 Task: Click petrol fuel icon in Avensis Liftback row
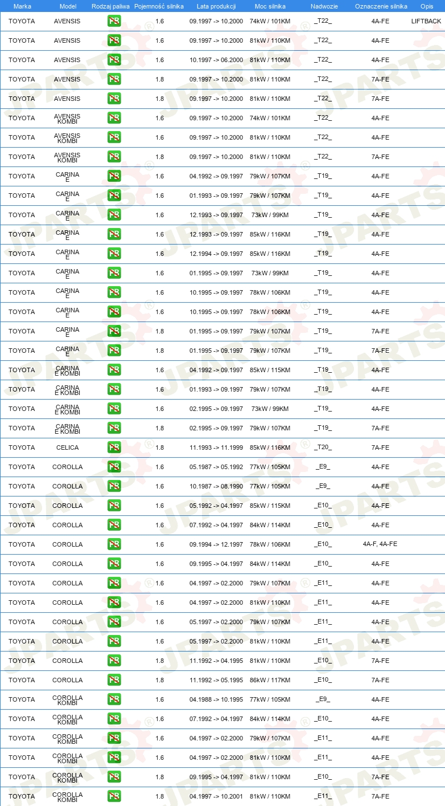[x=114, y=21]
